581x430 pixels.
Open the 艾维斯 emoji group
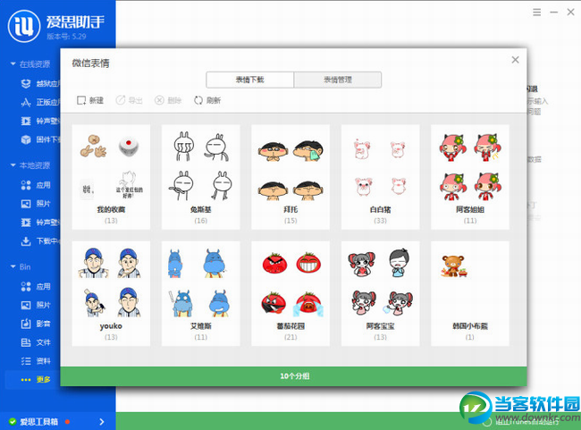(201, 293)
